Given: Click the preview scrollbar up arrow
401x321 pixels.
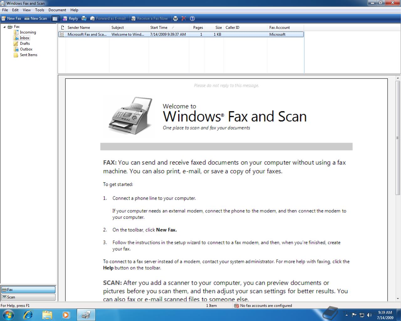Looking at the screenshot, I should [x=398, y=78].
